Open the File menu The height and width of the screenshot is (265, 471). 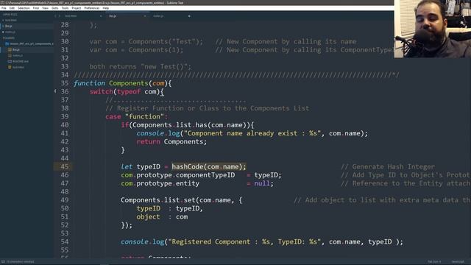pyautogui.click(x=4, y=8)
